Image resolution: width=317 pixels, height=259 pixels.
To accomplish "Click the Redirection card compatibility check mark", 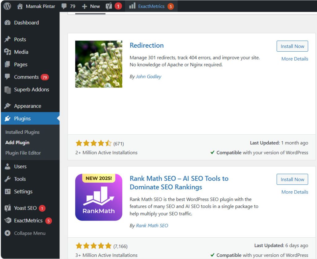I will tap(212, 152).
